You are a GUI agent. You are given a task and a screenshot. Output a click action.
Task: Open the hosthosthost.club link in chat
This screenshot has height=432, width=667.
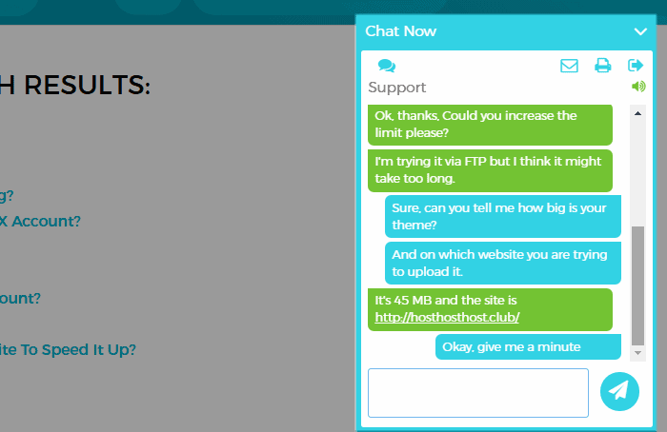click(447, 317)
